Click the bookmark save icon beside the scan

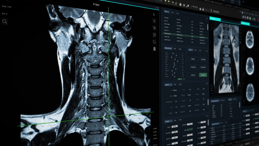coord(154,35)
